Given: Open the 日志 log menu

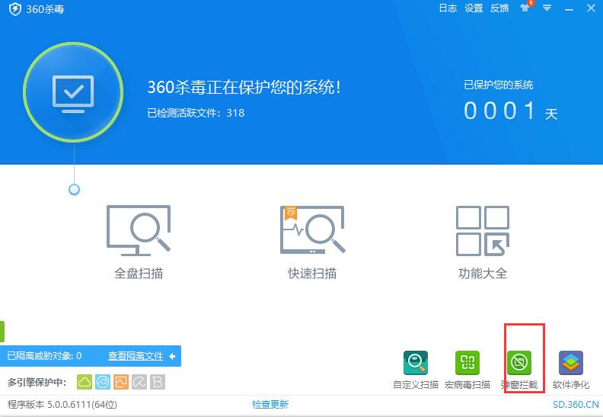Looking at the screenshot, I should 448,8.
